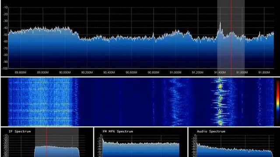Click the 91,200M frequency axis label
The width and height of the screenshot is (280, 157).
pos(198,72)
